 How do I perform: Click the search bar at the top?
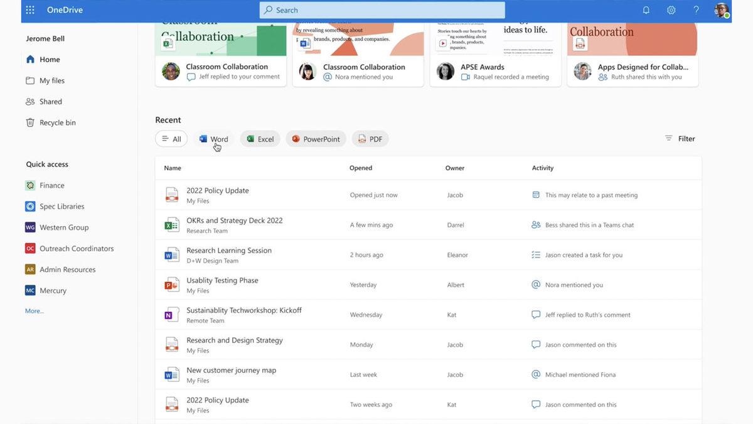382,9
